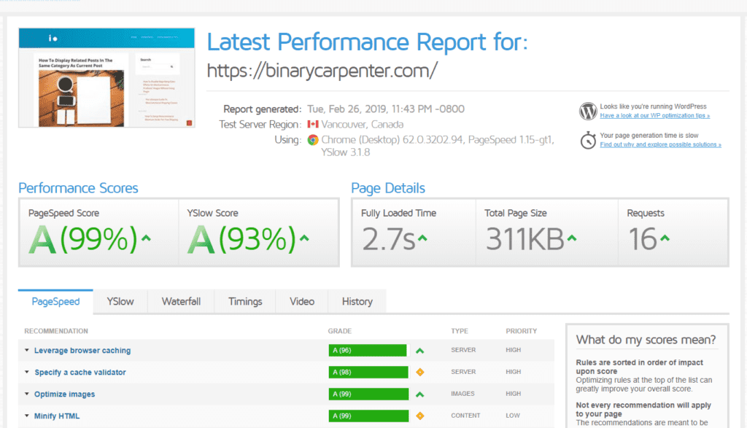The height and width of the screenshot is (428, 747).
Task: Click the first A (99) bar for Optimize images
Action: click(368, 394)
